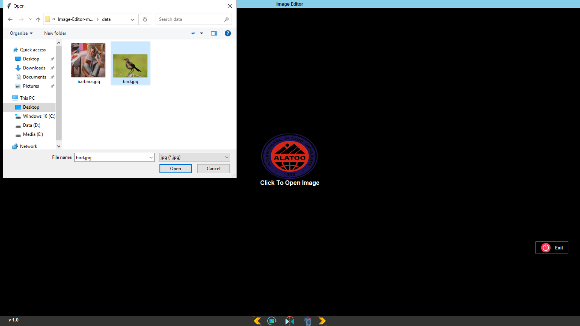
Task: Click the flip/mirror image icon
Action: (290, 321)
